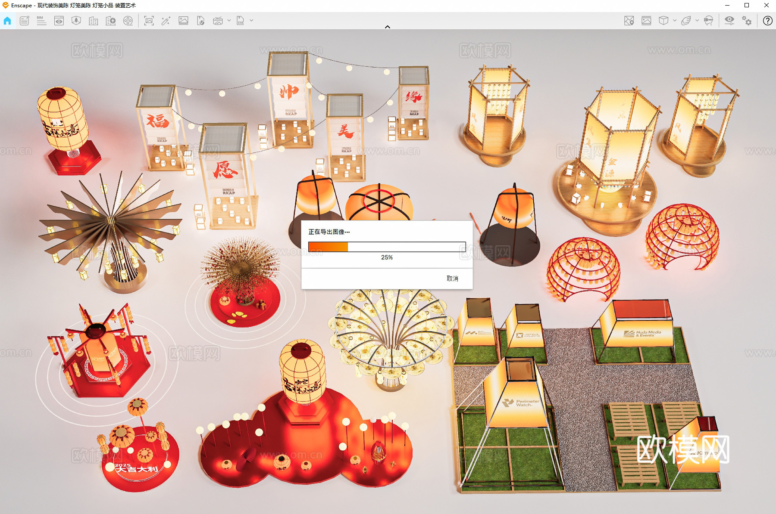This screenshot has height=514, width=776.
Task: Open the Help question mark icon
Action: coord(768,21)
